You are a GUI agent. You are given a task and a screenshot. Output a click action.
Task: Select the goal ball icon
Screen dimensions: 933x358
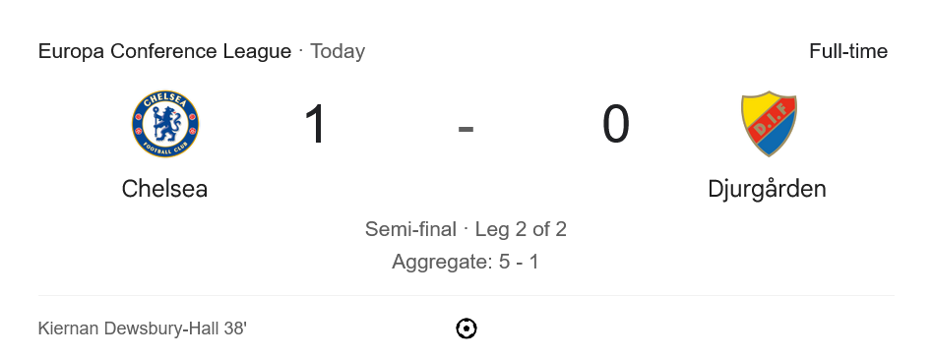[x=466, y=328]
